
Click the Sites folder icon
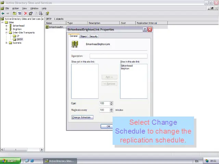point(6,22)
